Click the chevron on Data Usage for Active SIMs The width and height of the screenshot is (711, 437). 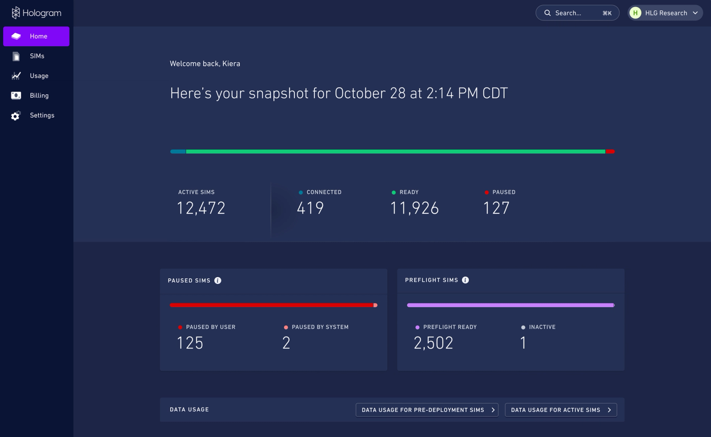[609, 410]
